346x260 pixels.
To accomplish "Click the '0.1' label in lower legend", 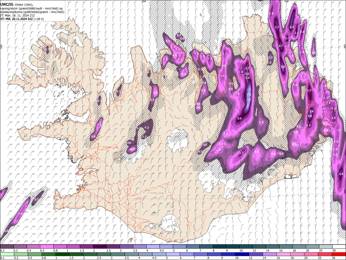I will point(2,258).
